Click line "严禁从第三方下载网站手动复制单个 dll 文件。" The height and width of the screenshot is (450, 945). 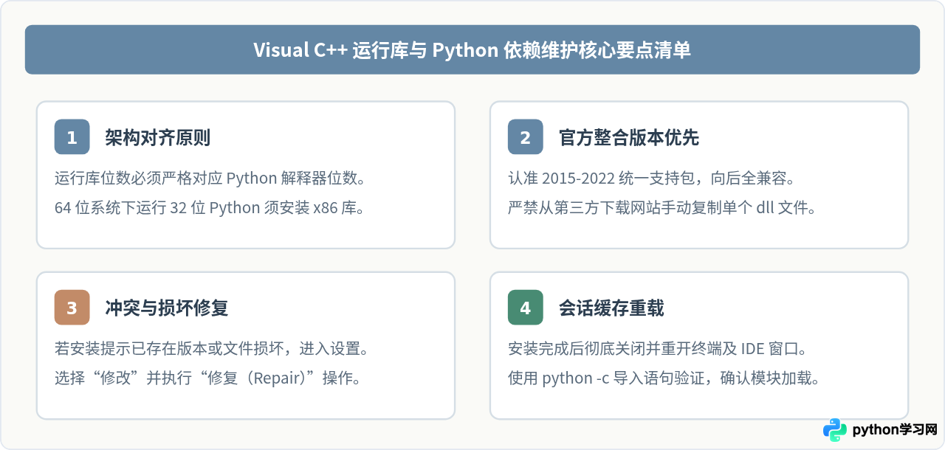pyautogui.click(x=662, y=208)
